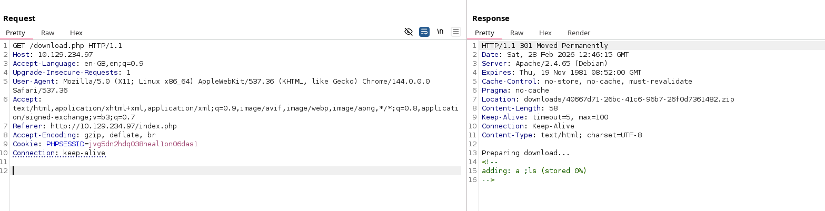Click the 'adding: a ;ls' comment line

[x=534, y=170]
